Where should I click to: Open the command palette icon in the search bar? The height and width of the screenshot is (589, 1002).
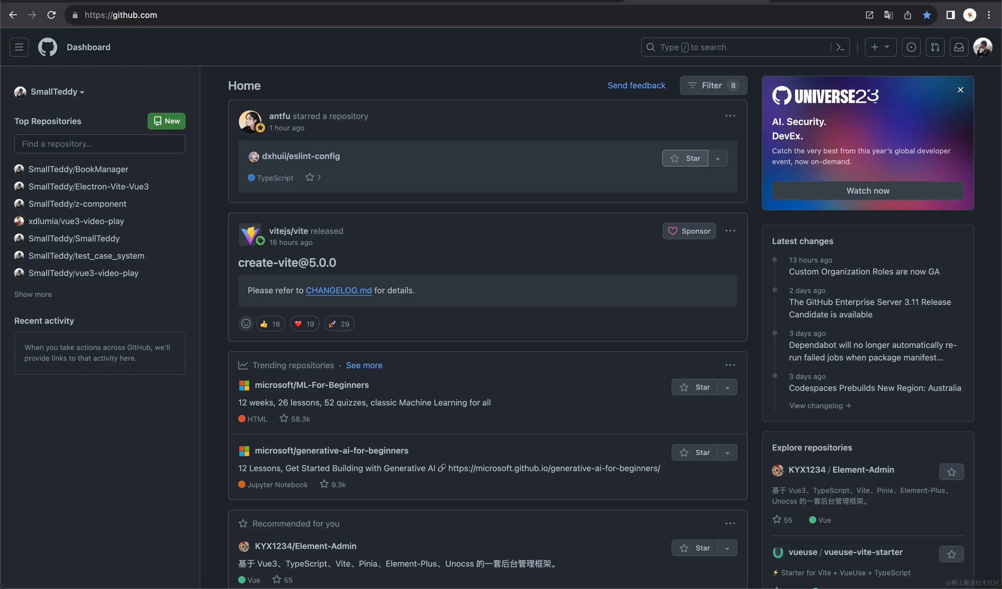840,47
